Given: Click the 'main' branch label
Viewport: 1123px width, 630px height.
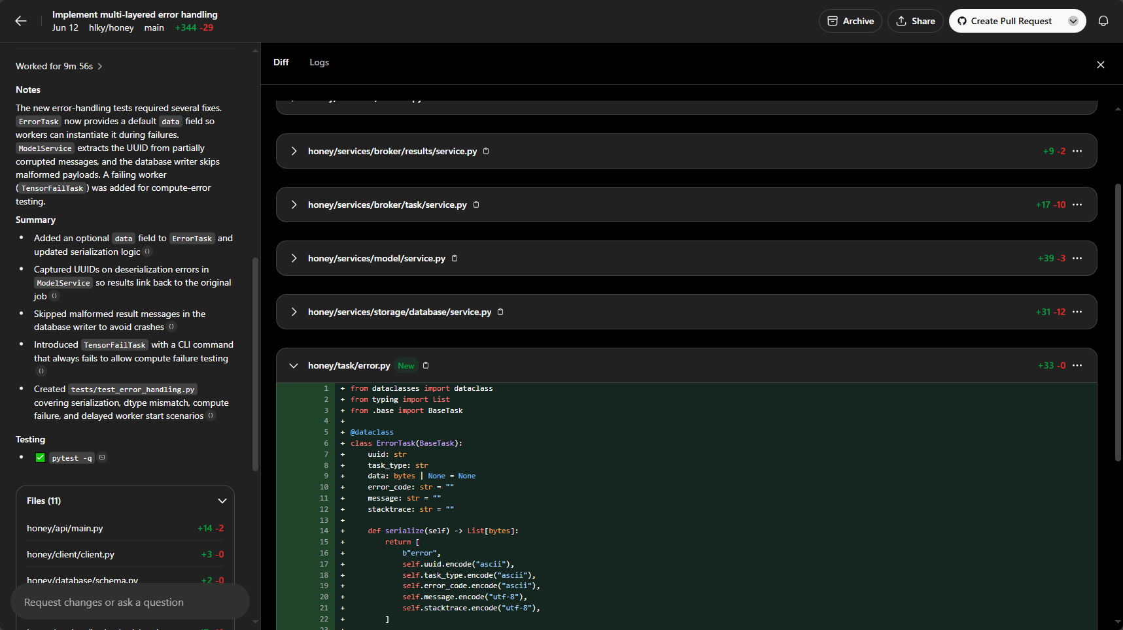Looking at the screenshot, I should tap(154, 27).
